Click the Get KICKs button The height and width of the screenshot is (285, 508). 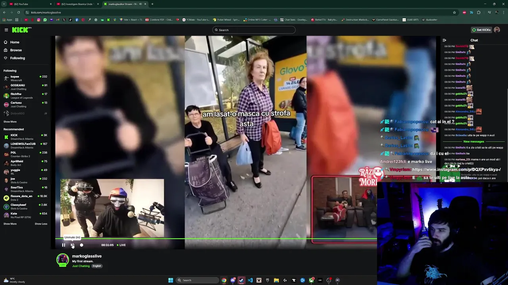tap(481, 30)
